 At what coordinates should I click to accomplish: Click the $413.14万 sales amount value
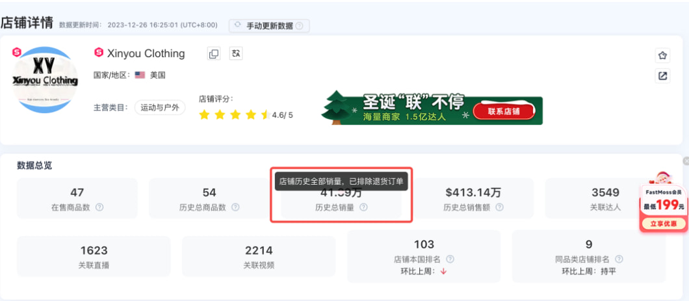click(473, 192)
